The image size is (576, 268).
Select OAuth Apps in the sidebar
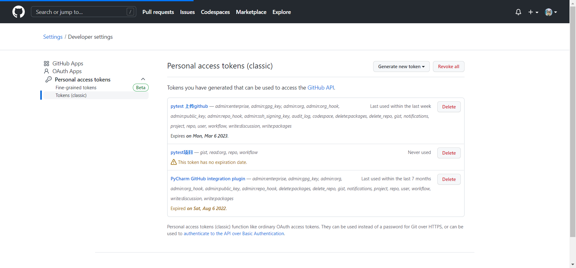click(67, 71)
